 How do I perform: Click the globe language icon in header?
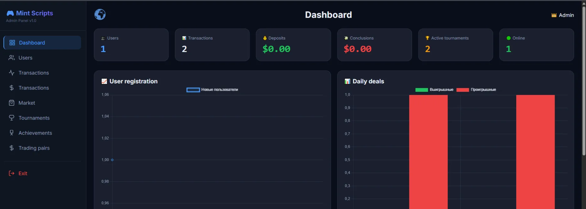(100, 14)
